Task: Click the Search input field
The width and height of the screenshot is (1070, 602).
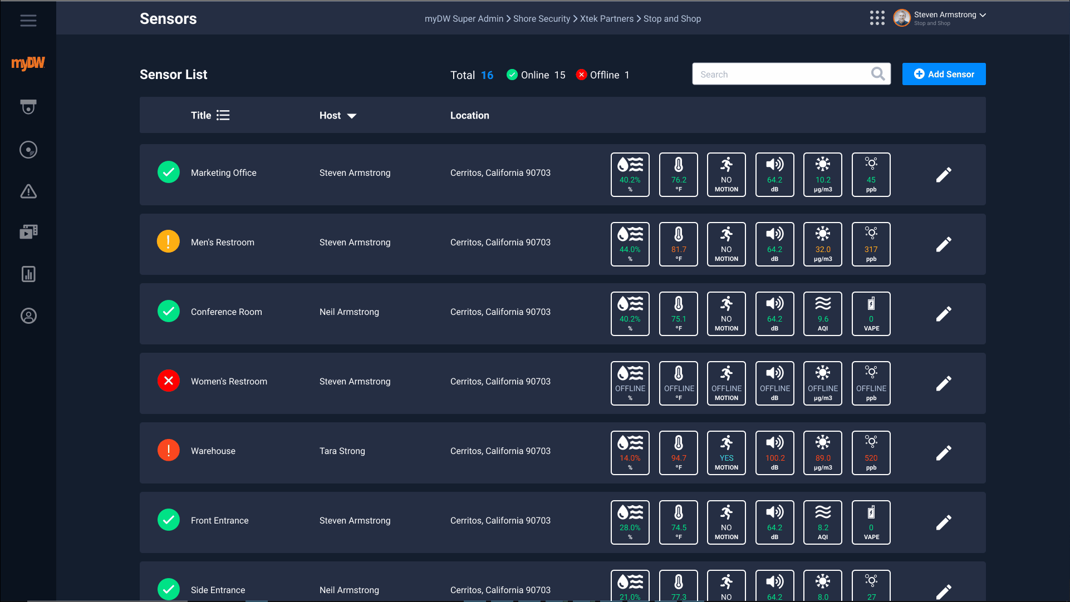Action: tap(779, 74)
